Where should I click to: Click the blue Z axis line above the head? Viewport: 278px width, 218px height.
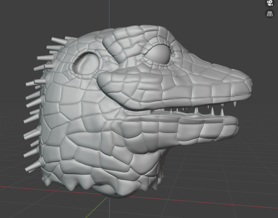(109, 14)
